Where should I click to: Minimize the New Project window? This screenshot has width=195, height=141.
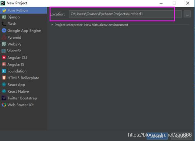click(161, 3)
